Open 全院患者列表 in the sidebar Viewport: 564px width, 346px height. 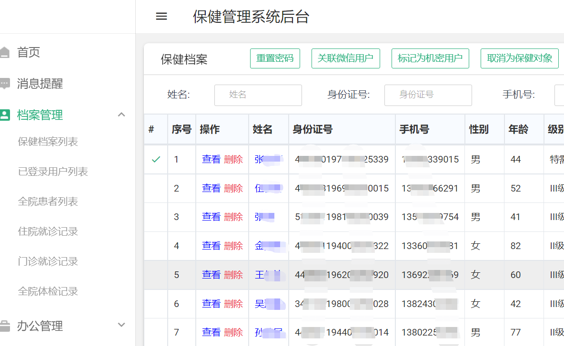[x=48, y=202]
